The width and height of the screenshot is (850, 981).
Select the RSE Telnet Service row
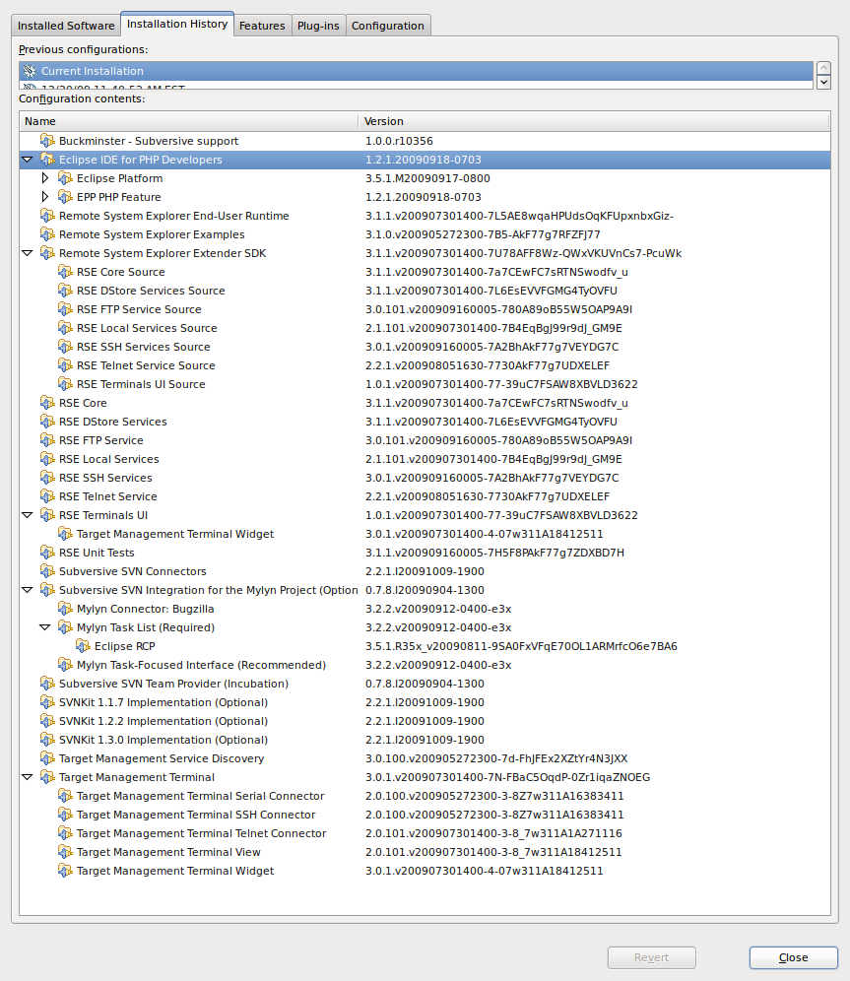[425, 496]
